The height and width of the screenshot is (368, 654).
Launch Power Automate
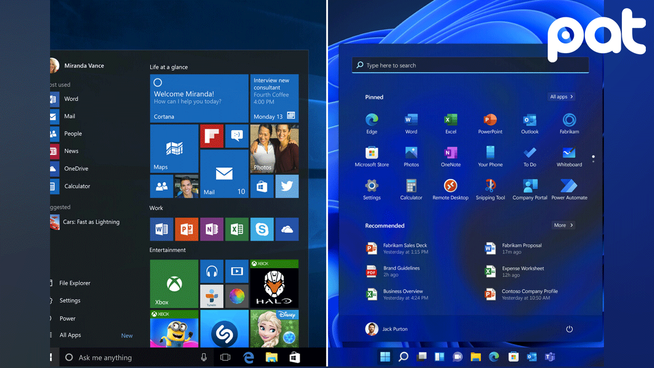point(569,190)
